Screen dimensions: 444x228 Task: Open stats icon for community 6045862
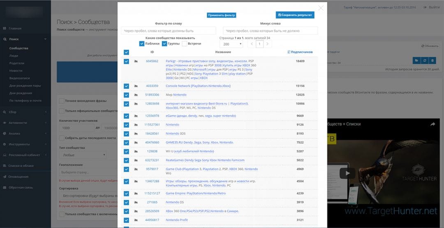136,61
